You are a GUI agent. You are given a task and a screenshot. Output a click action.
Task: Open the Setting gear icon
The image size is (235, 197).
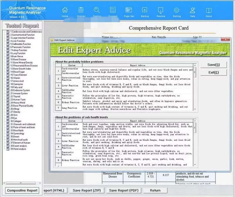click(177, 10)
